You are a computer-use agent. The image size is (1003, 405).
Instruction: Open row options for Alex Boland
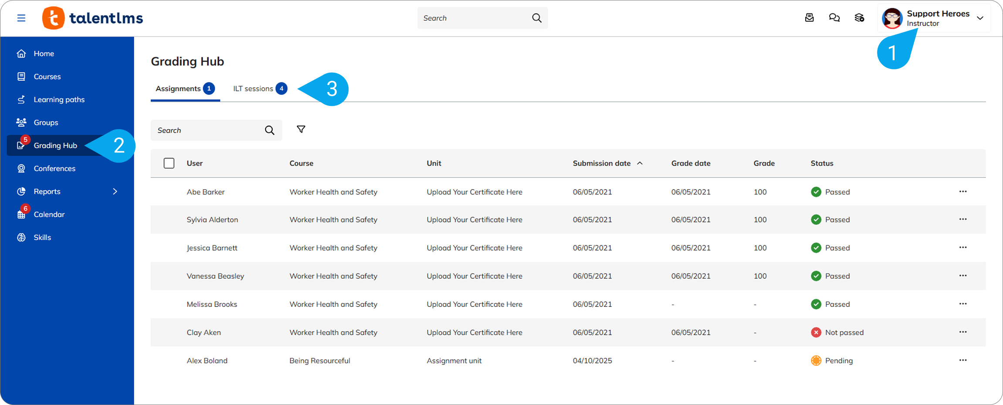(963, 361)
